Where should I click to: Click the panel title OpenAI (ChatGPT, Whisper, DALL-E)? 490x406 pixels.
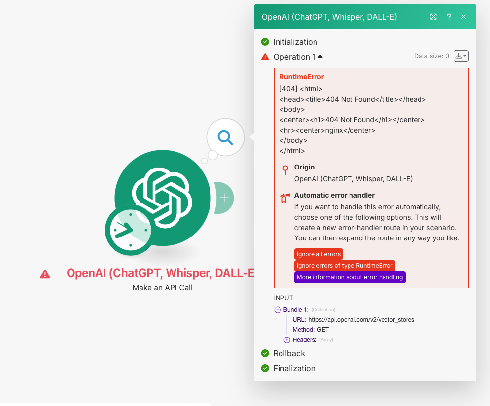click(329, 17)
